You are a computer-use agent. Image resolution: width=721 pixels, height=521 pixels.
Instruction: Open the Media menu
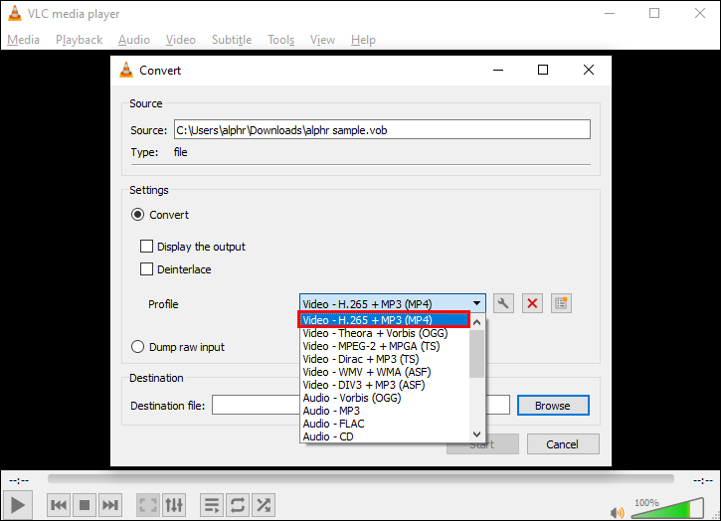pos(24,40)
